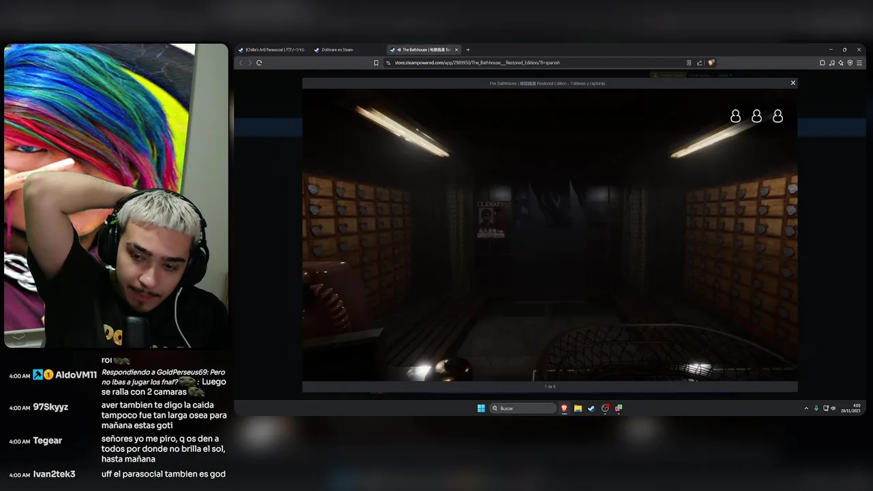Open the Leo AI sparkle icon
The height and width of the screenshot is (491, 873).
(x=841, y=63)
